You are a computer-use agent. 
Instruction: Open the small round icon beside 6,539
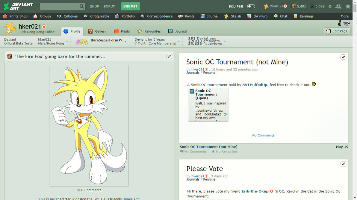pyautogui.click(x=330, y=6)
